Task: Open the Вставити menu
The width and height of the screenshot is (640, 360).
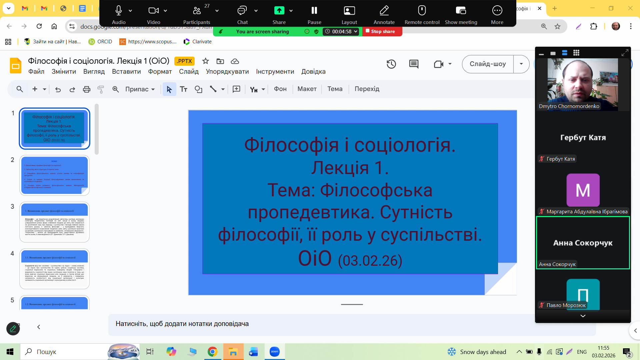Action: point(126,72)
